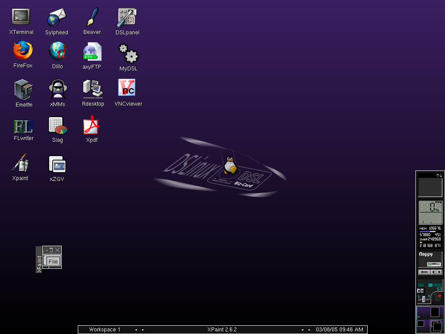Adjust the mixer volume knob in dock

pos(438,298)
